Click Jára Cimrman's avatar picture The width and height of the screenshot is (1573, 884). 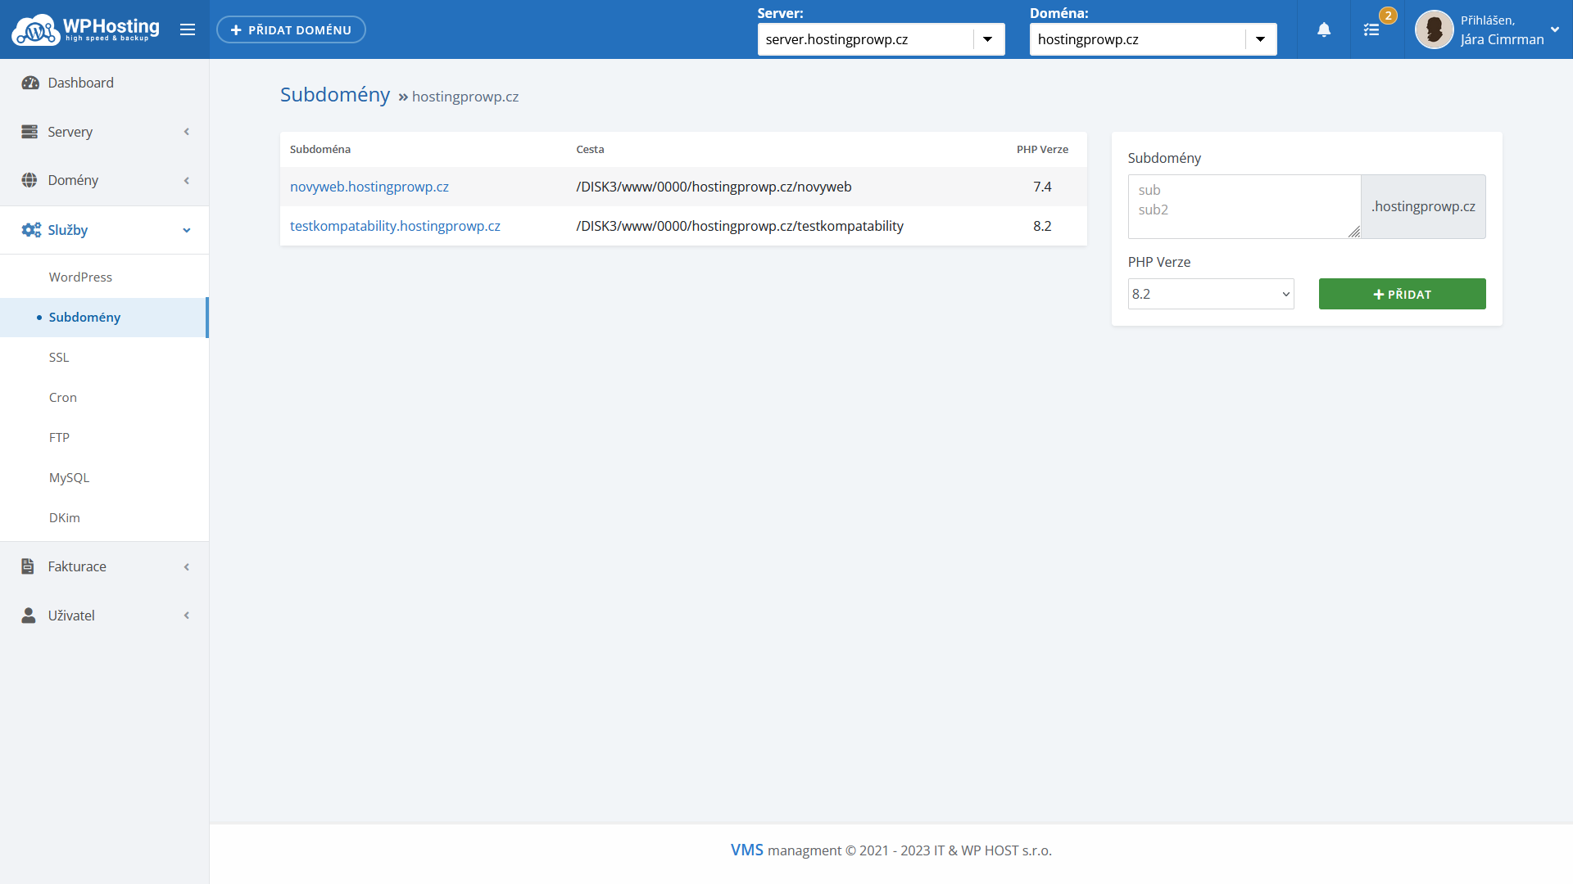point(1434,30)
